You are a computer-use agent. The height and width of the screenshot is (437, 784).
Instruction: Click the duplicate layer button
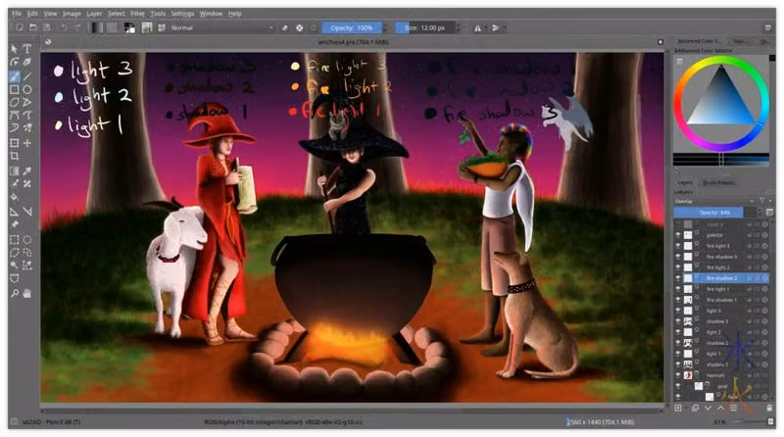[695, 408]
